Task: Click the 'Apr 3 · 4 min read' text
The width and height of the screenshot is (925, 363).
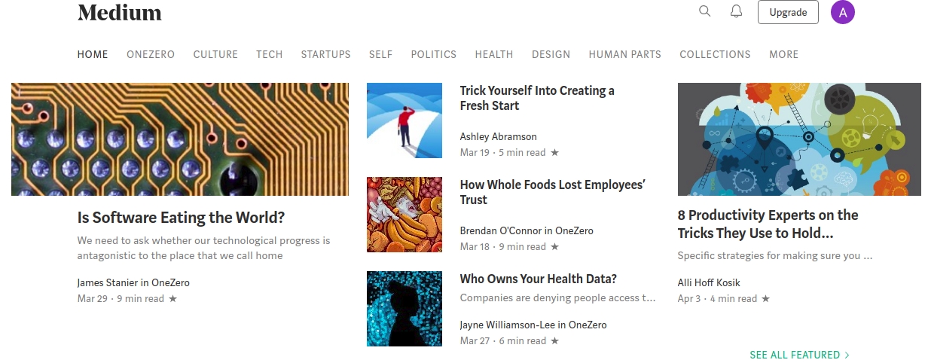Action: tap(718, 299)
